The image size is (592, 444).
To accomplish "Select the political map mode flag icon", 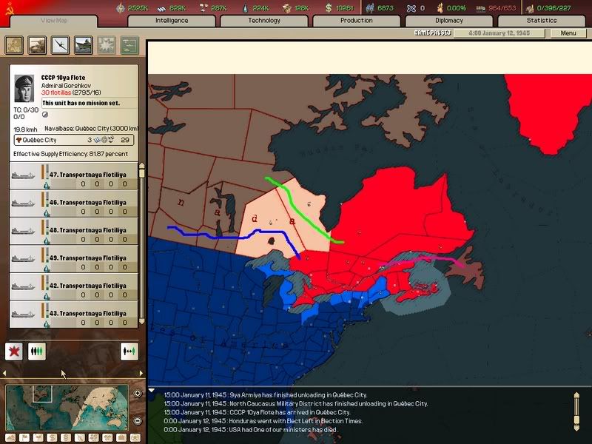I will [x=24, y=437].
